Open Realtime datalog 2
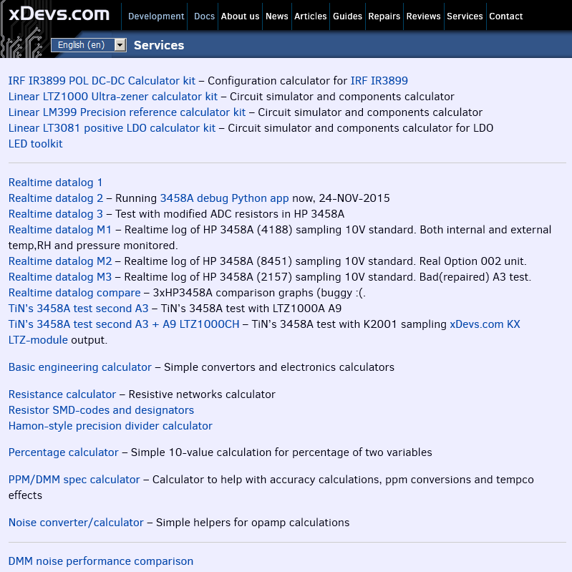The height and width of the screenshot is (572, 572). pos(56,198)
